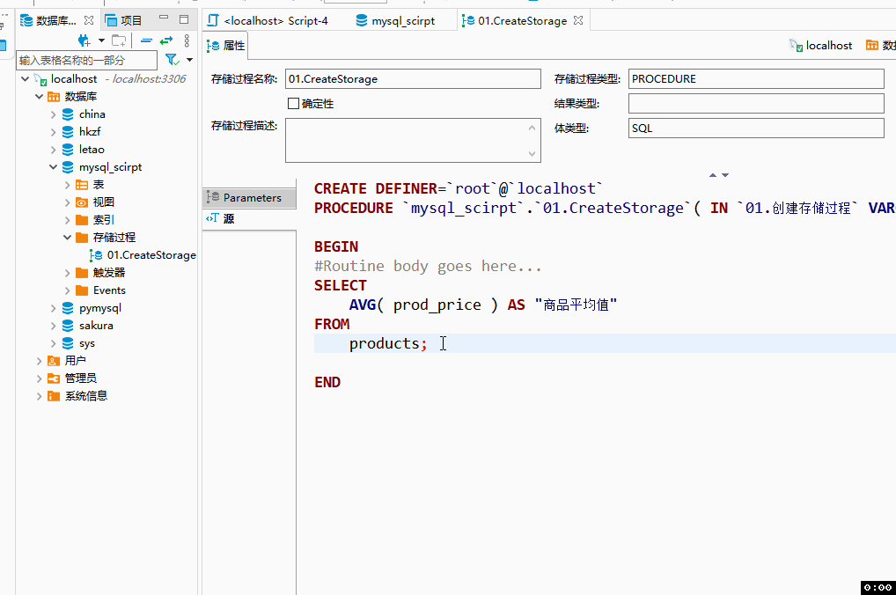This screenshot has height=595, width=896.
Task: Expand the 表 tables folder
Action: click(x=68, y=185)
